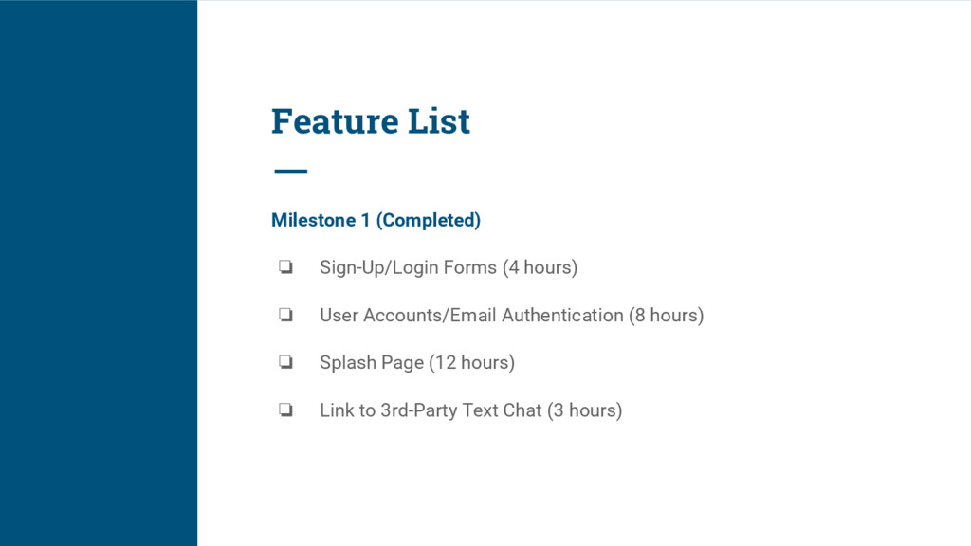Click the bullet icon beside Link to 3rd-Party Text Chat
Screen dimensions: 971x546
(x=284, y=410)
